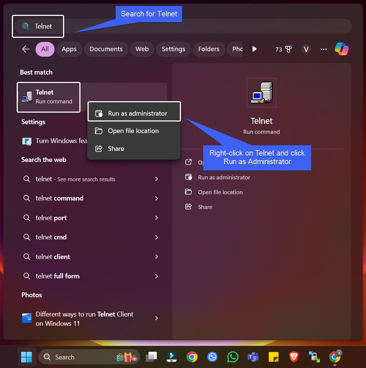
Task: Open the file transfer app with green arrow
Action: click(x=314, y=357)
